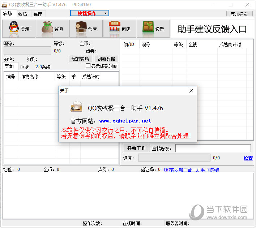The width and height of the screenshot is (256, 228).
Task: Click the 作物名称 column header
Action: tap(37, 77)
